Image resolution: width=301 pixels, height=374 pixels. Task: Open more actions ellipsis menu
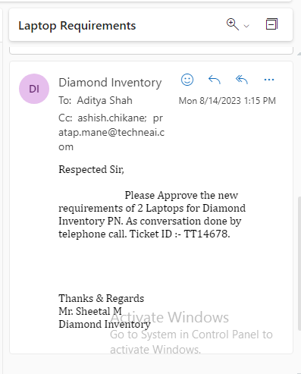click(269, 80)
